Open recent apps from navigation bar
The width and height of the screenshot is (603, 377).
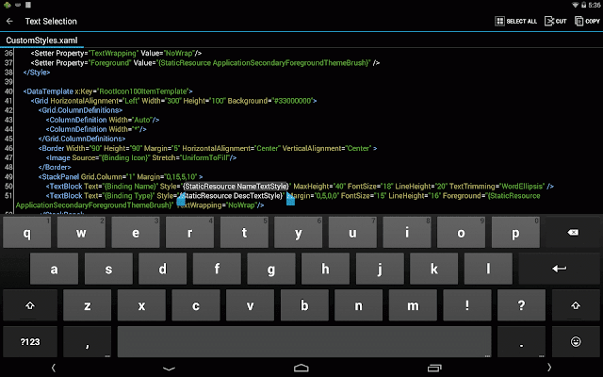tap(434, 369)
